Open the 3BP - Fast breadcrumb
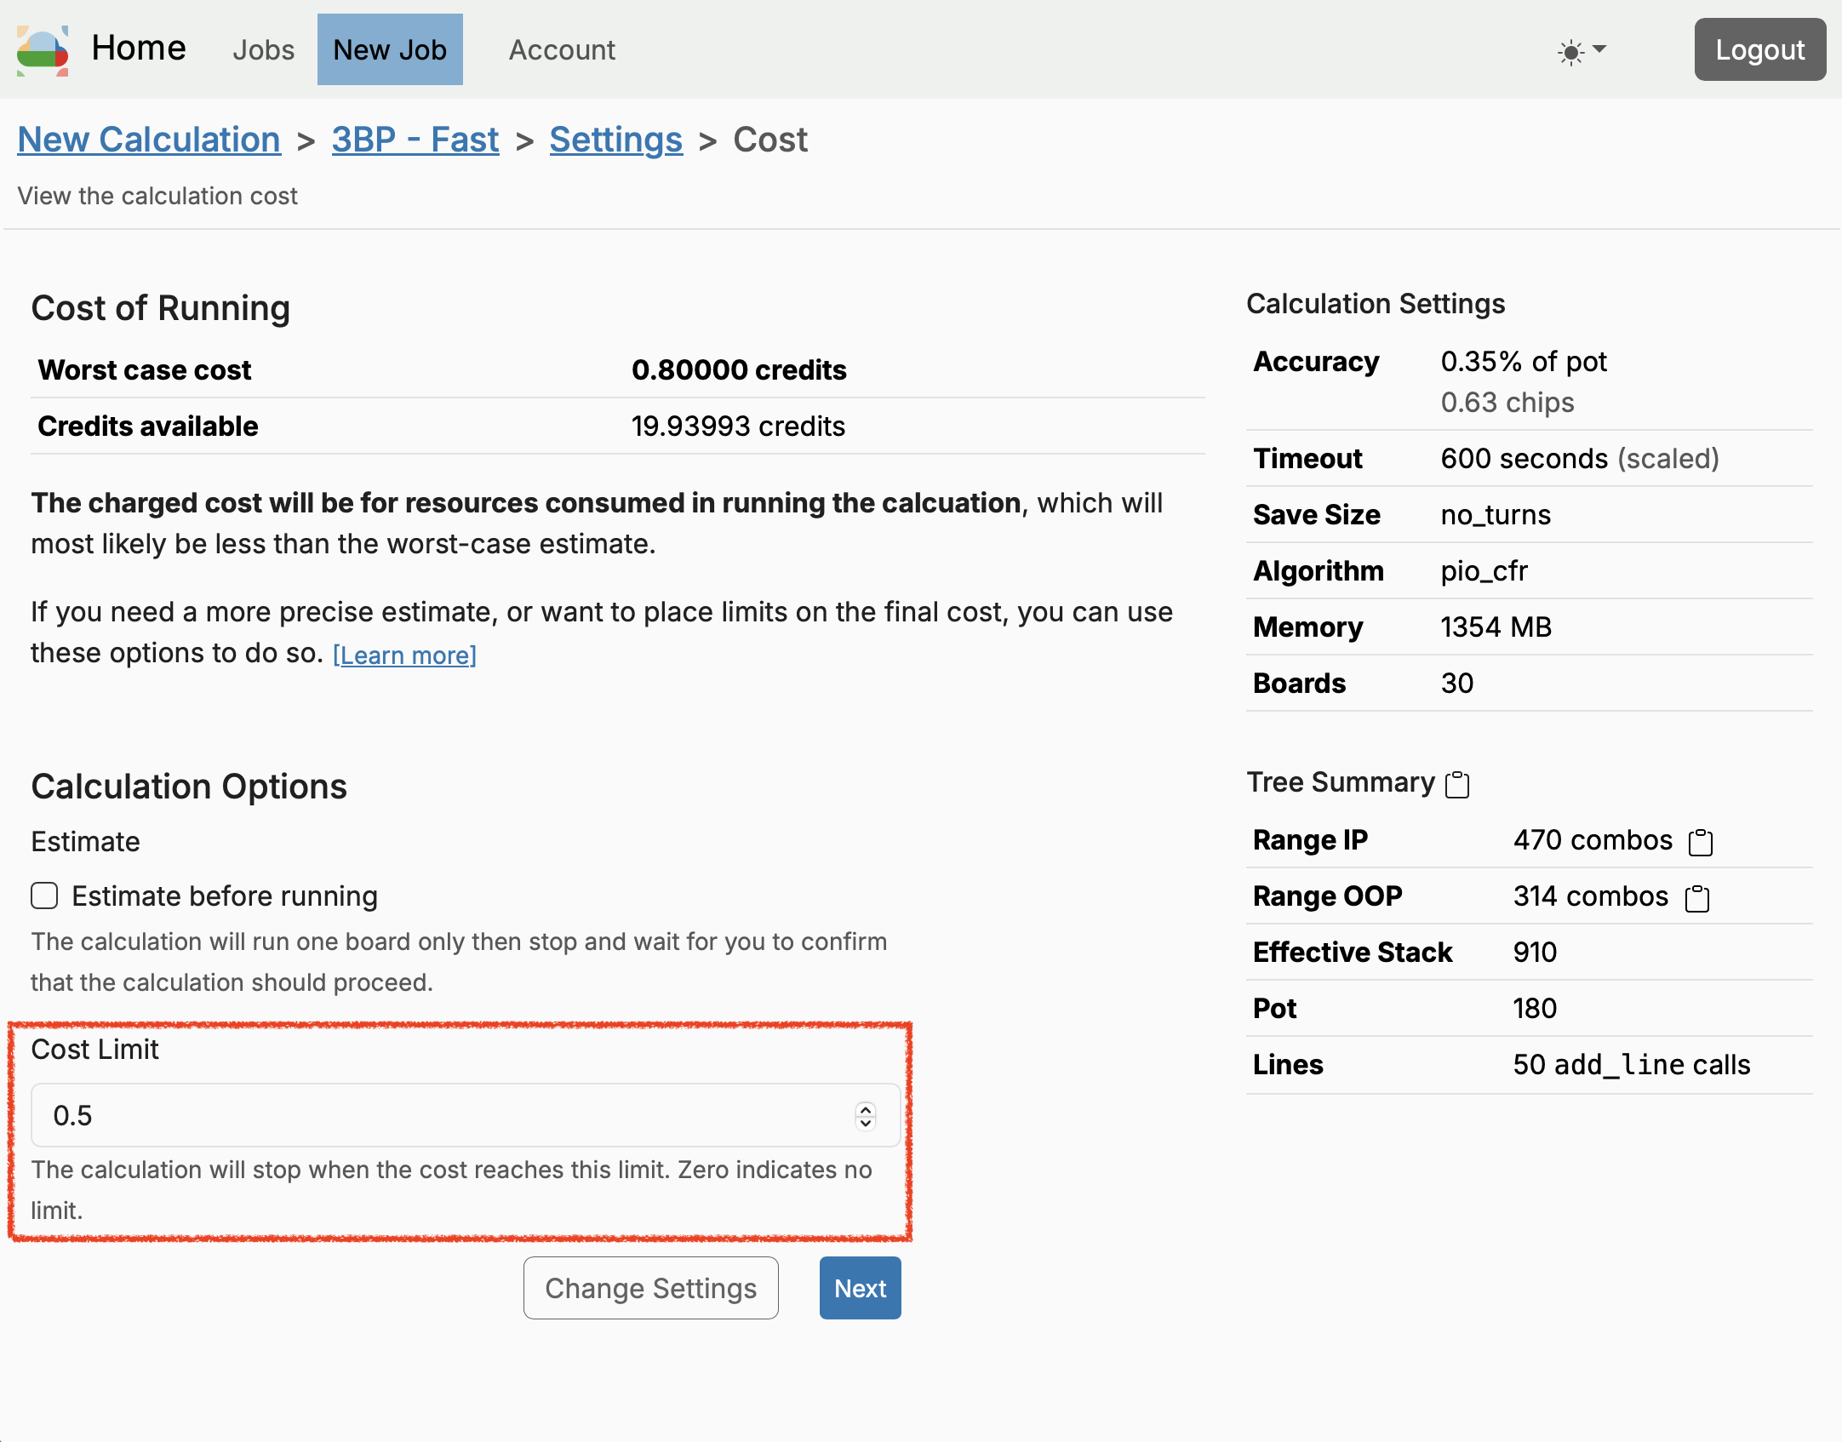1842x1442 pixels. click(415, 140)
